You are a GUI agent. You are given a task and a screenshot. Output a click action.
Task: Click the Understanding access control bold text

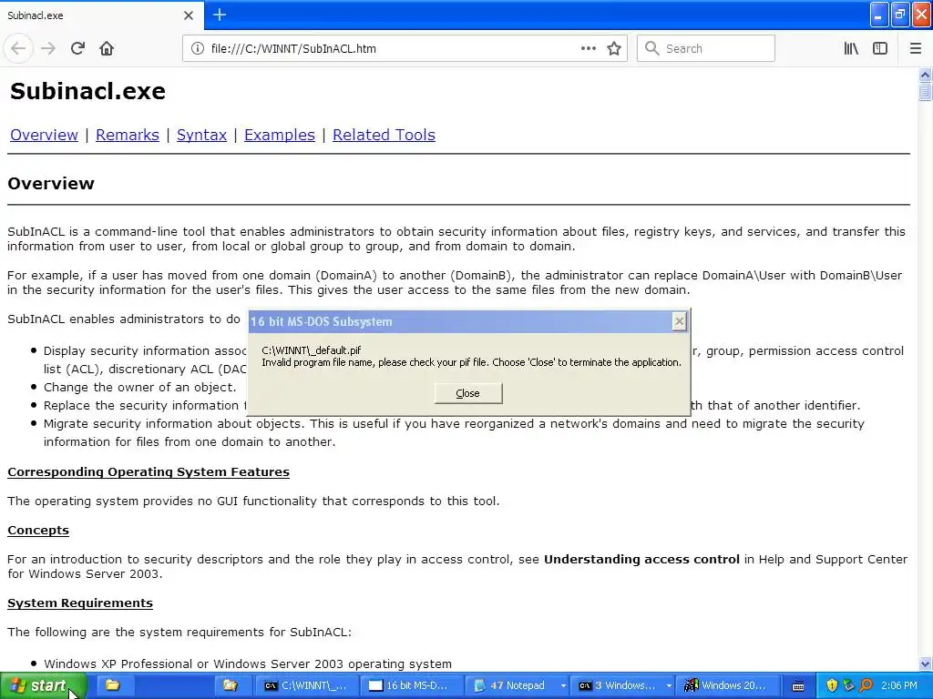(x=641, y=560)
